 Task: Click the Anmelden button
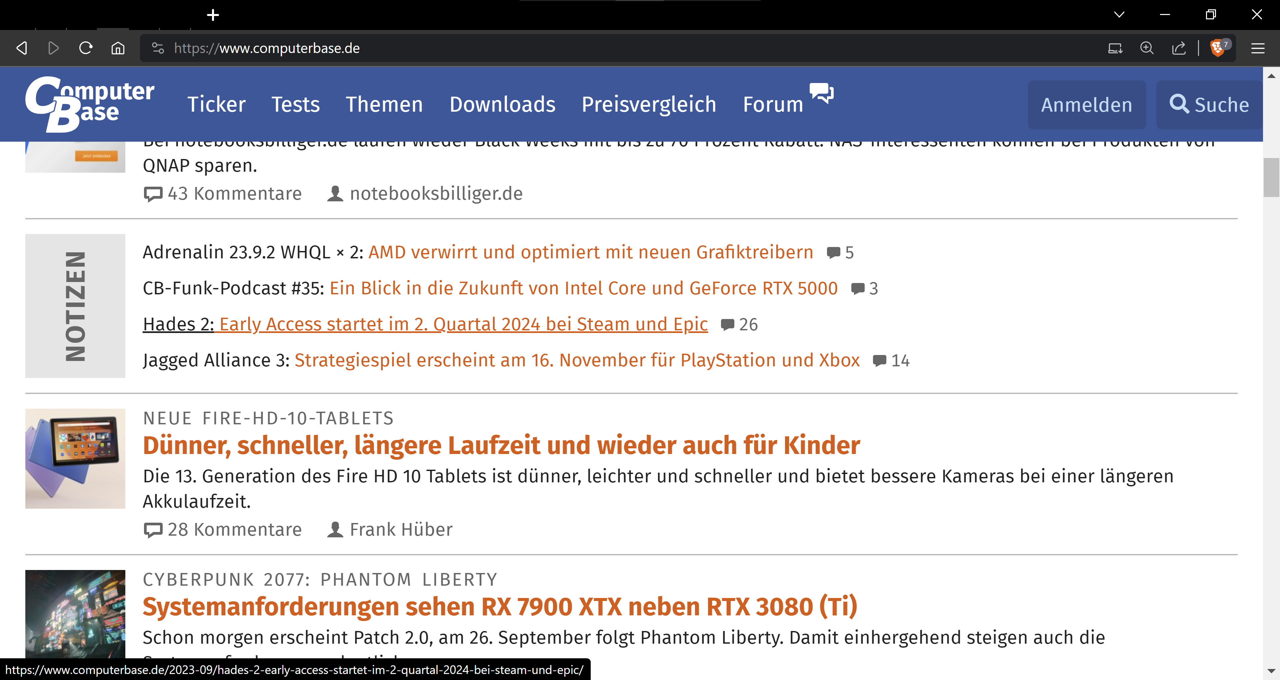pos(1087,104)
